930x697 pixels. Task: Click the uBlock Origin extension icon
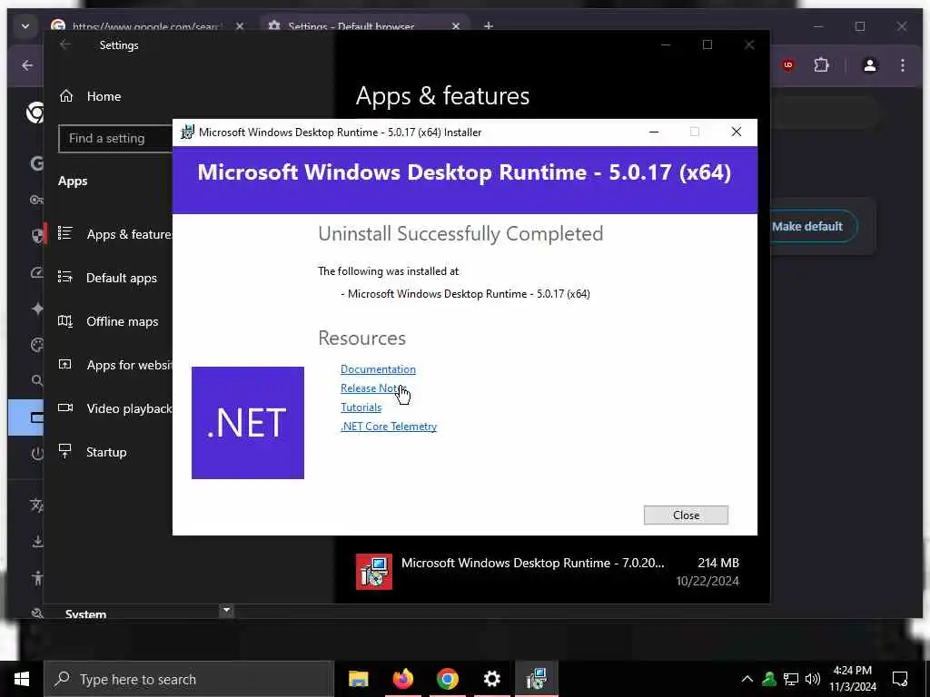[x=787, y=65]
